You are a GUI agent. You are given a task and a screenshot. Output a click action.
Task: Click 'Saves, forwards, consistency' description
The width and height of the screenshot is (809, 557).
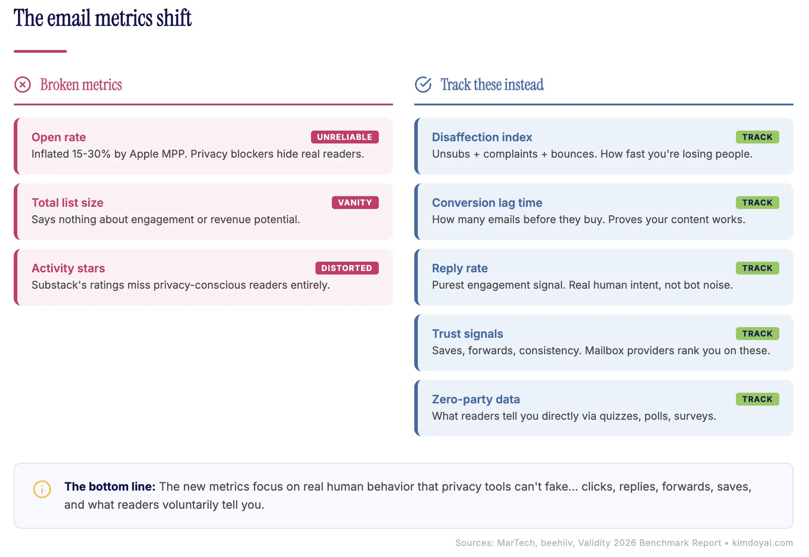pos(601,351)
